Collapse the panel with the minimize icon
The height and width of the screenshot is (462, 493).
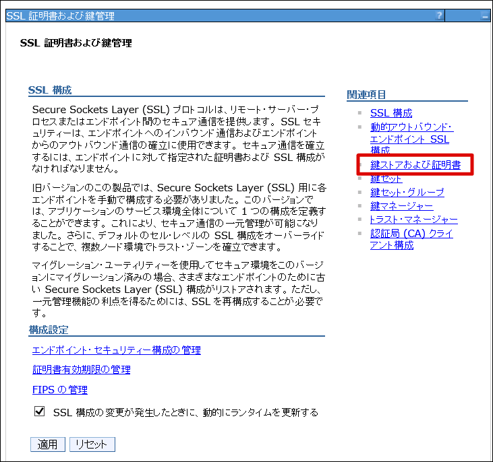click(x=485, y=15)
